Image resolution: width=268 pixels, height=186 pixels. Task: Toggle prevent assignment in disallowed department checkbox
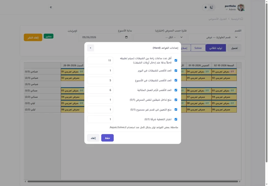176,110
